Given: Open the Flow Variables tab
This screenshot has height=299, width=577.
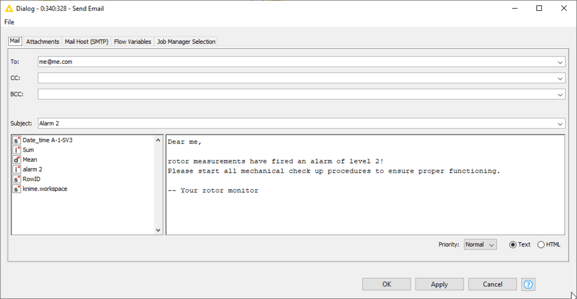Looking at the screenshot, I should 133,42.
